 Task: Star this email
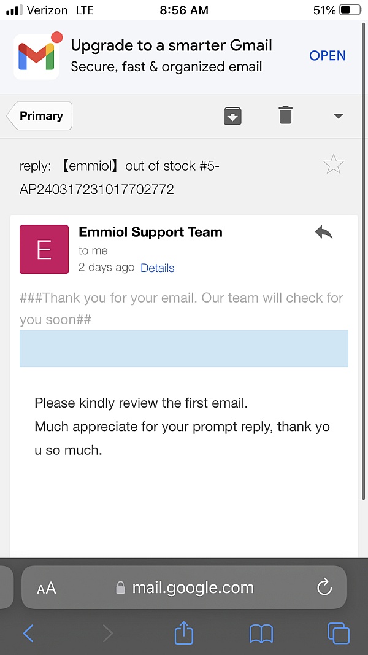[333, 165]
